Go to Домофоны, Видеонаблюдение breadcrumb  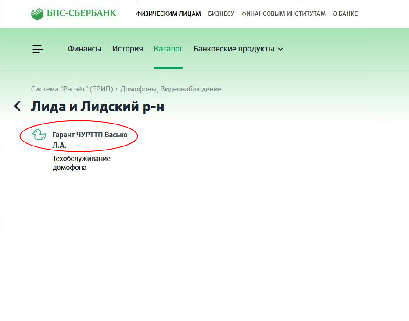171,89
